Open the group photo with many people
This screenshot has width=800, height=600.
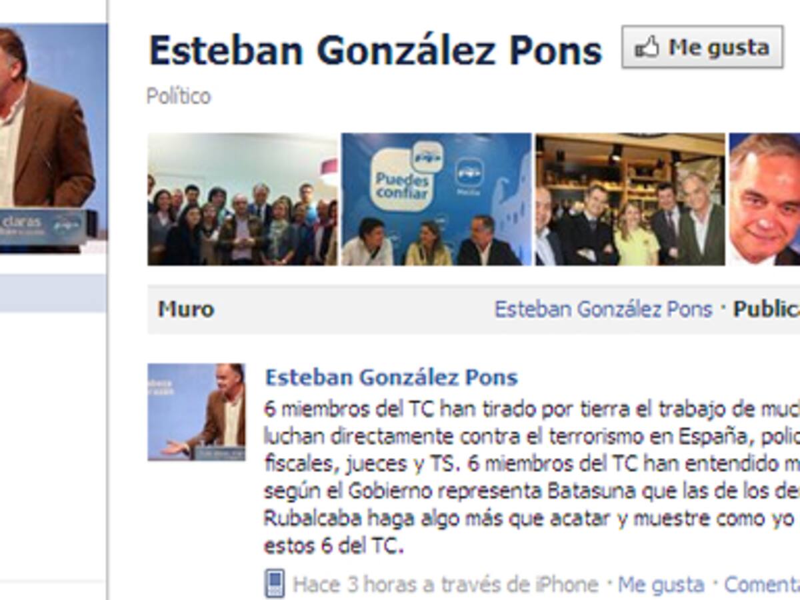click(x=243, y=199)
